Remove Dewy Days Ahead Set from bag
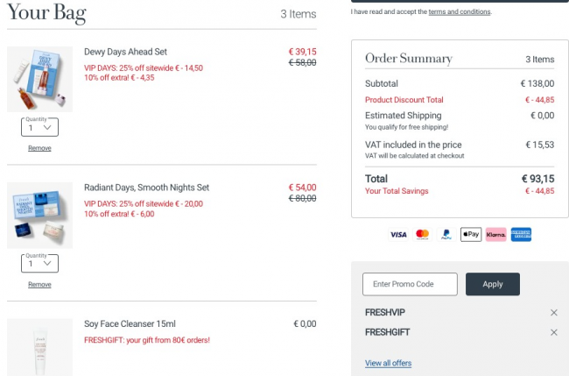Image resolution: width=569 pixels, height=376 pixels. (x=39, y=148)
